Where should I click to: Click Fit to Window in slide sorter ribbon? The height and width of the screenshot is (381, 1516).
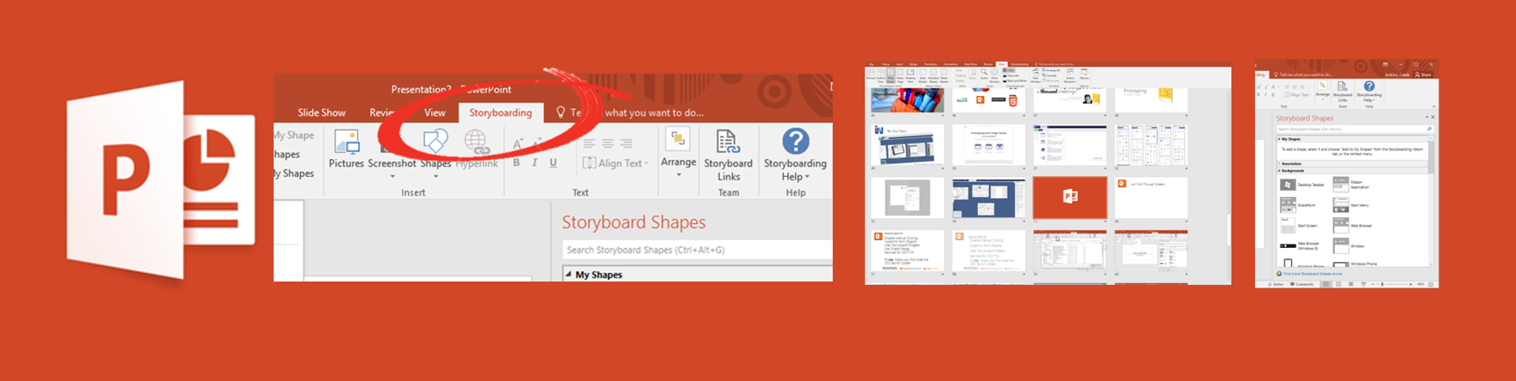click(x=994, y=75)
